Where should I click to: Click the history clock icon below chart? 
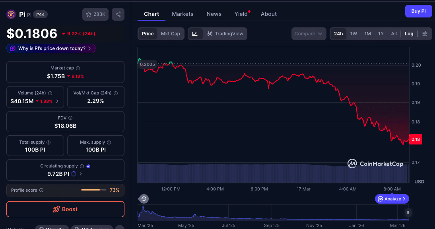144,199
